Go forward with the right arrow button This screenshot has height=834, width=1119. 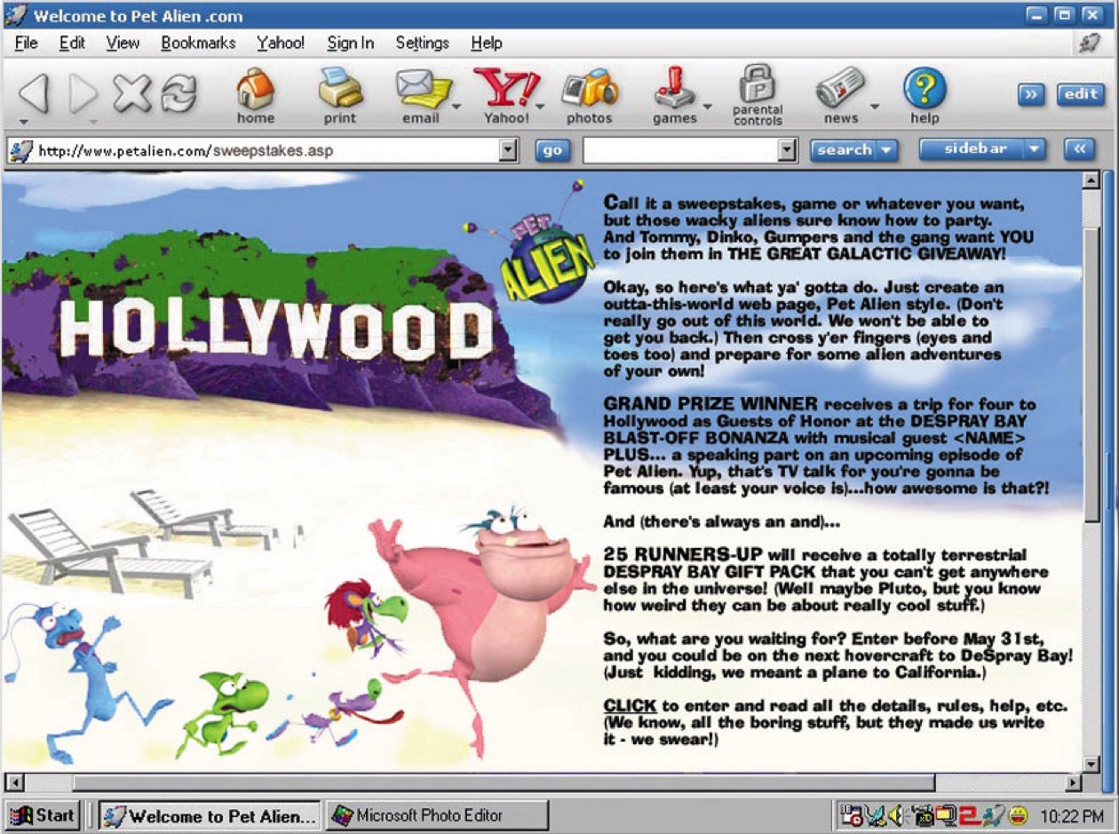[x=83, y=93]
